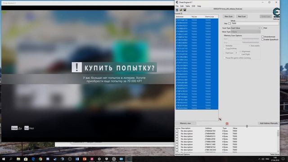288x162 pixels.
Task: Enable Speedhack checkbox
Action: pos(262,40)
